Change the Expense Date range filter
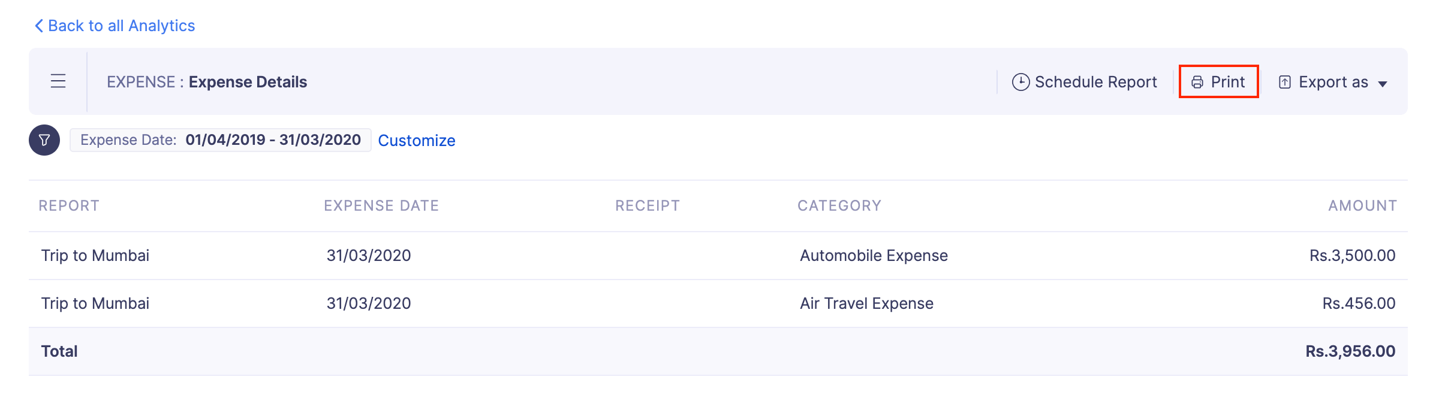The width and height of the screenshot is (1439, 407). click(x=220, y=140)
